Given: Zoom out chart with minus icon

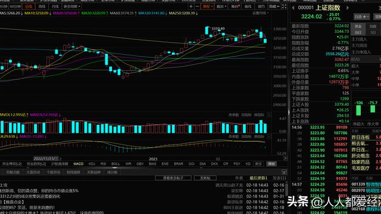Looking at the screenshot, I should (x=197, y=7).
